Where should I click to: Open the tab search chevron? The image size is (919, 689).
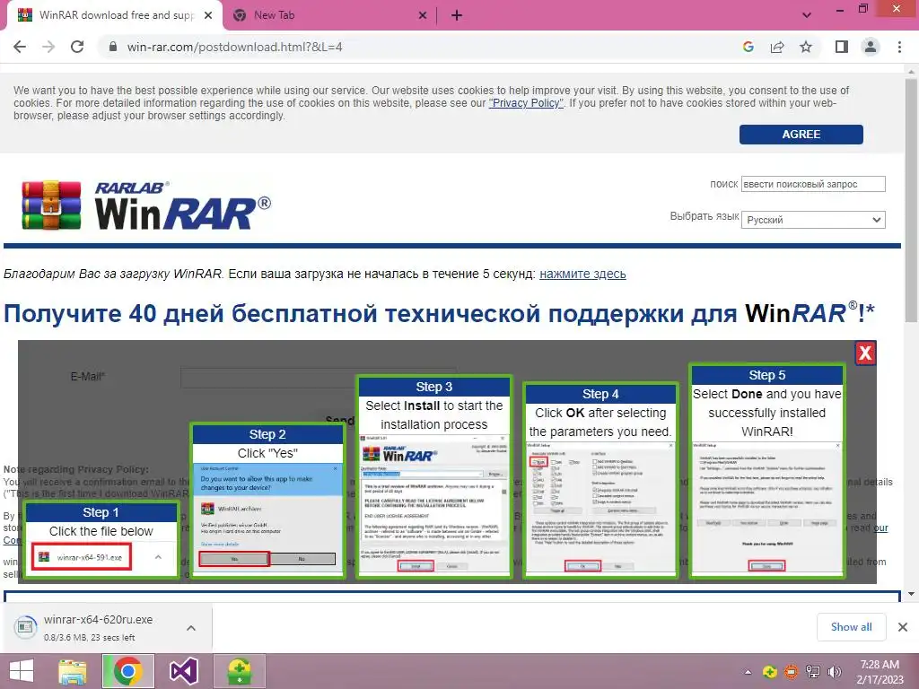[807, 15]
